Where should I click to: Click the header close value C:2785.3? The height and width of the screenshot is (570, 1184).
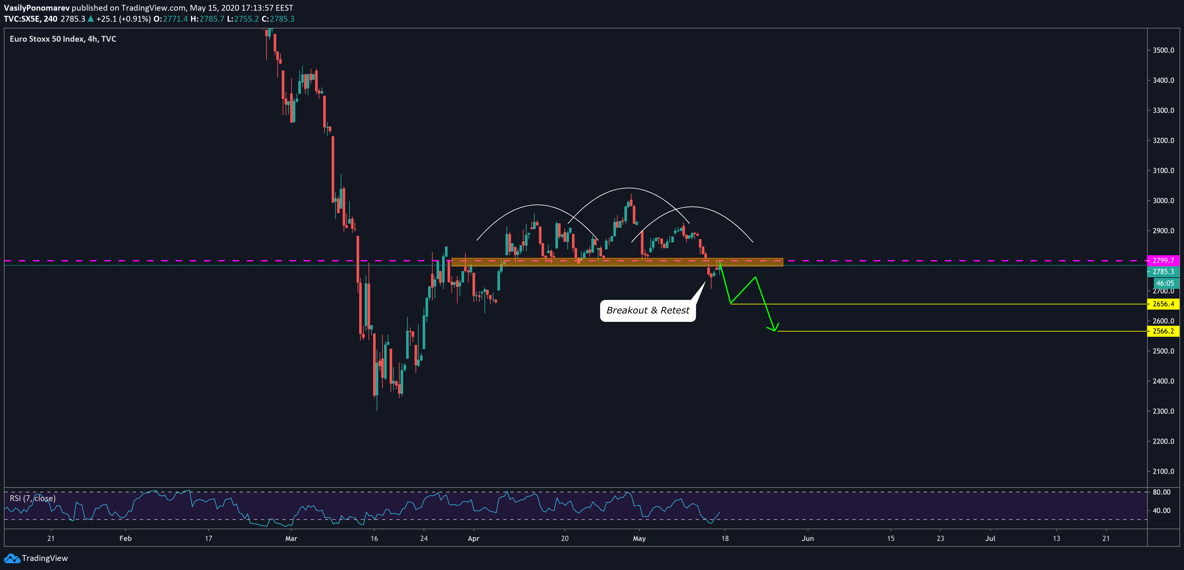coord(278,19)
